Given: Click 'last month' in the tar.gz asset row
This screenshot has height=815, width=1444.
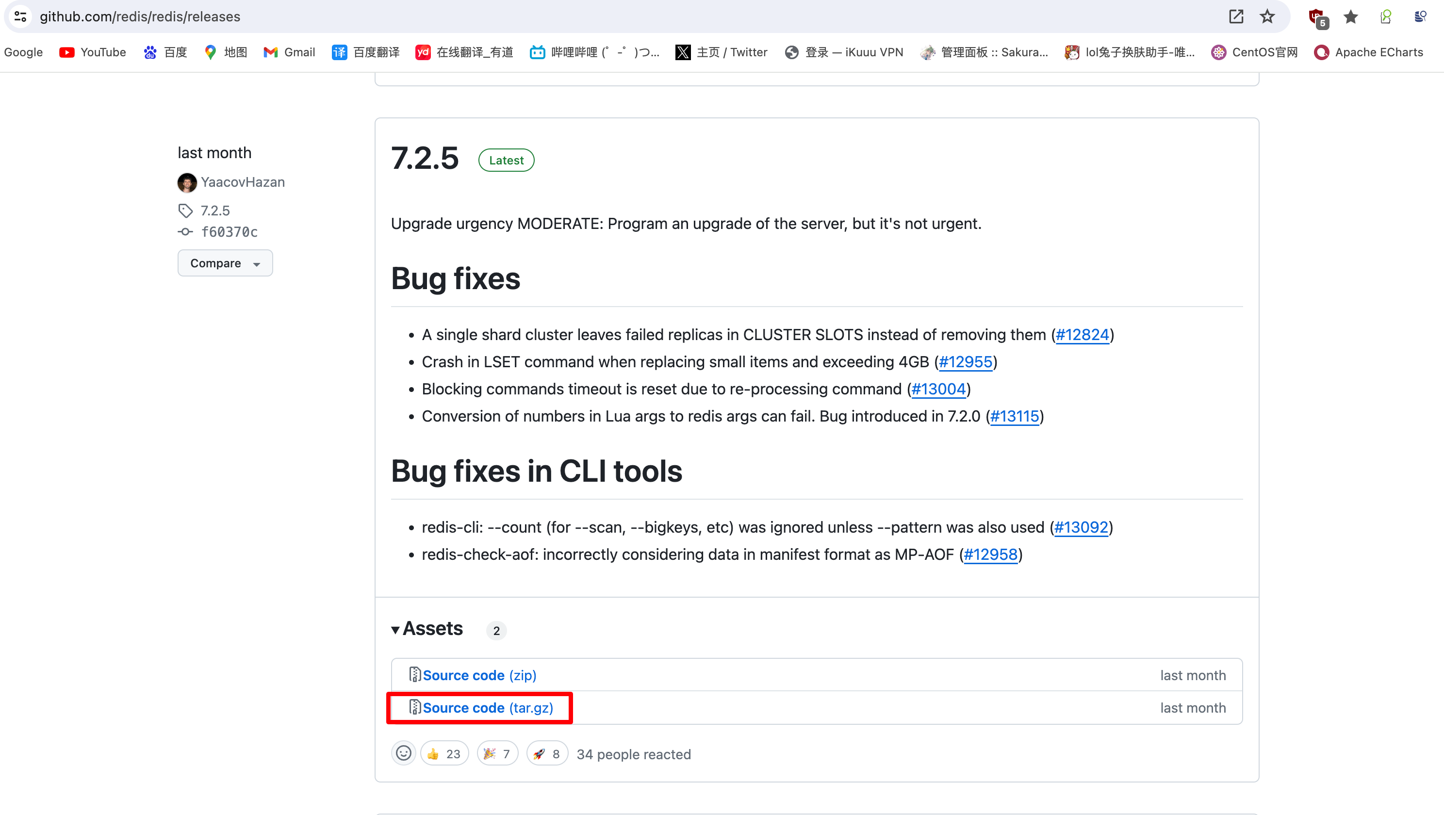Looking at the screenshot, I should tap(1193, 708).
